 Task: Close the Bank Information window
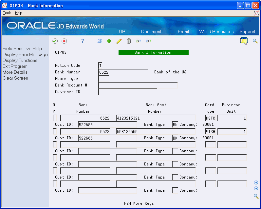(x=255, y=6)
